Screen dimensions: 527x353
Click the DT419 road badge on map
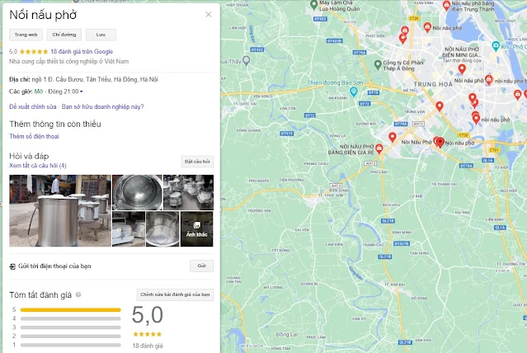click(x=287, y=134)
